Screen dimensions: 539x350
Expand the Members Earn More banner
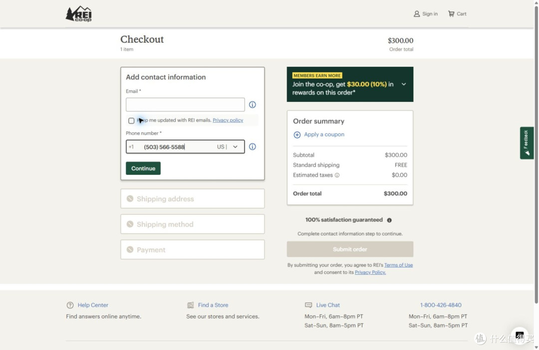pos(404,84)
